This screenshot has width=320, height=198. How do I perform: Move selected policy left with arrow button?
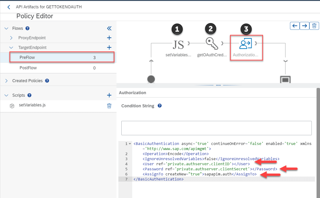point(295,26)
